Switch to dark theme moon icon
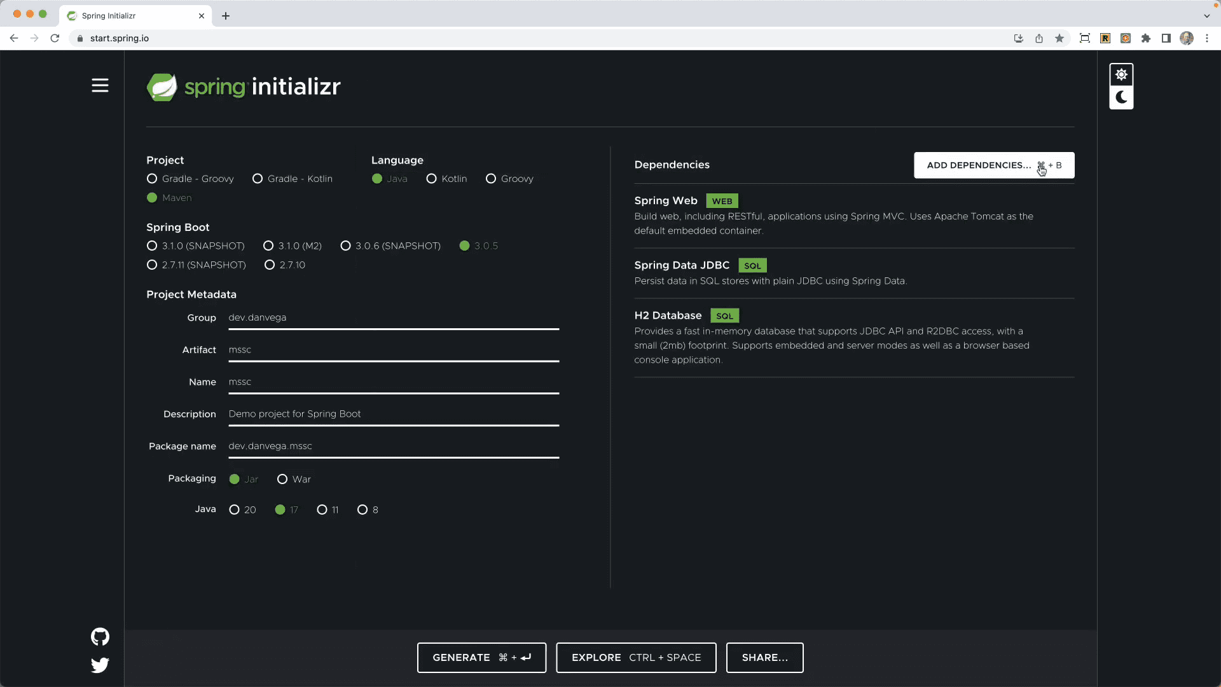This screenshot has width=1221, height=687. (1121, 97)
